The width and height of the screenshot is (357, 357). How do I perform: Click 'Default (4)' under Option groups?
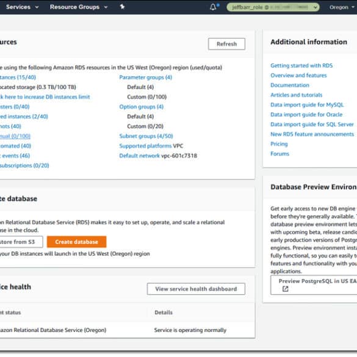(140, 117)
